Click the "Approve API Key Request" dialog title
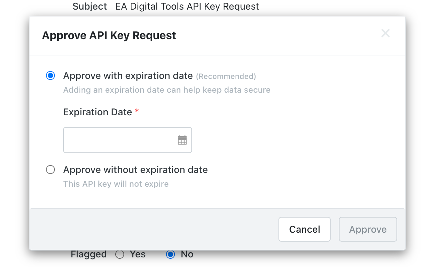Screen dimensions: 439x267 coord(109,35)
